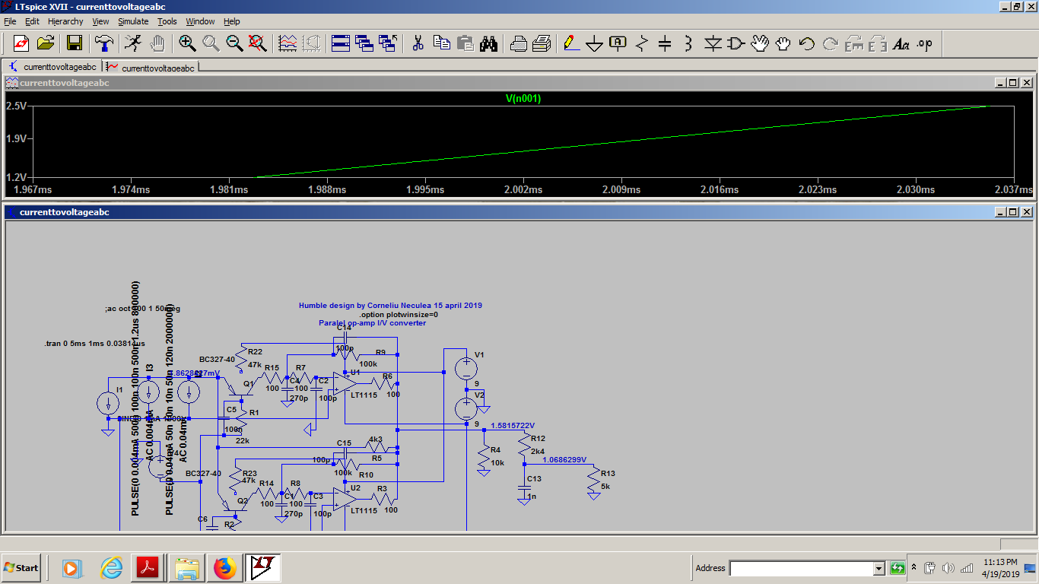Image resolution: width=1039 pixels, height=584 pixels.
Task: Open Adobe Reader from the taskbar
Action: (x=148, y=567)
